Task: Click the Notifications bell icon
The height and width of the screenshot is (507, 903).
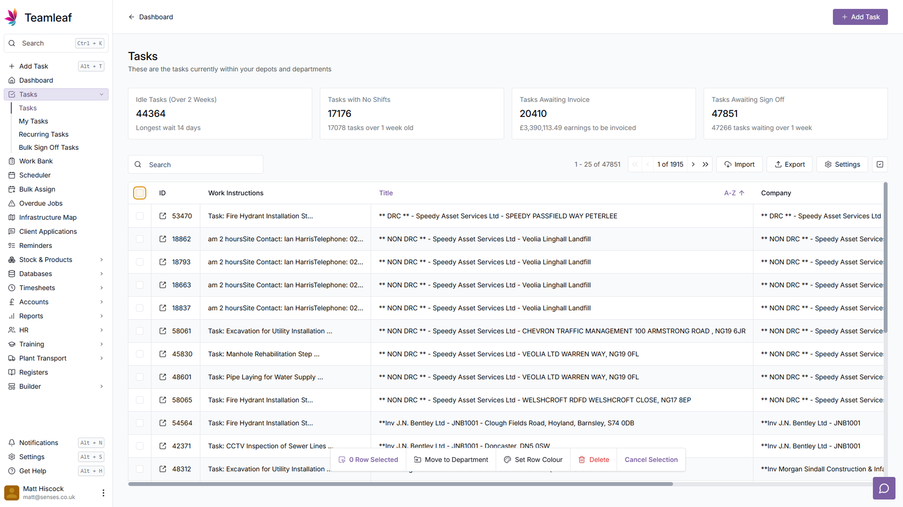Action: [12, 443]
